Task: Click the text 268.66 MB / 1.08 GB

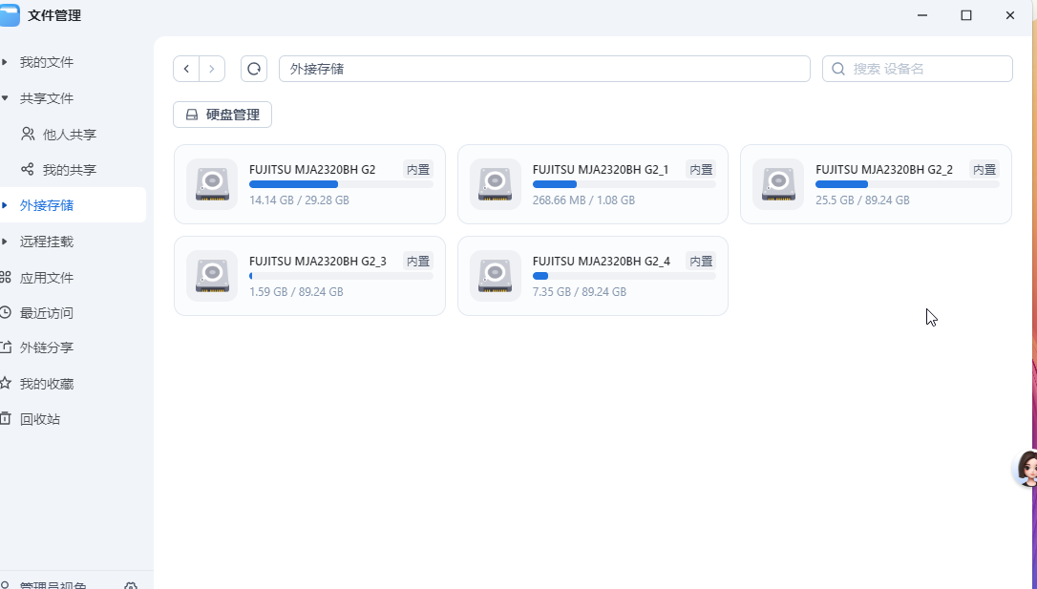Action: point(583,200)
